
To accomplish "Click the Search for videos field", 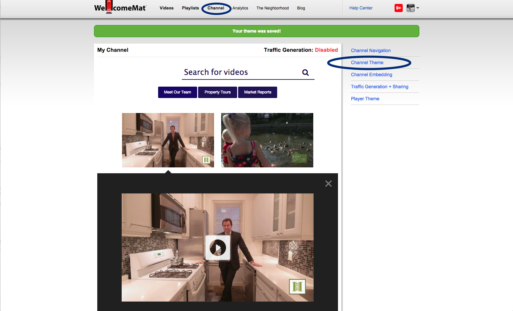I will [x=241, y=72].
